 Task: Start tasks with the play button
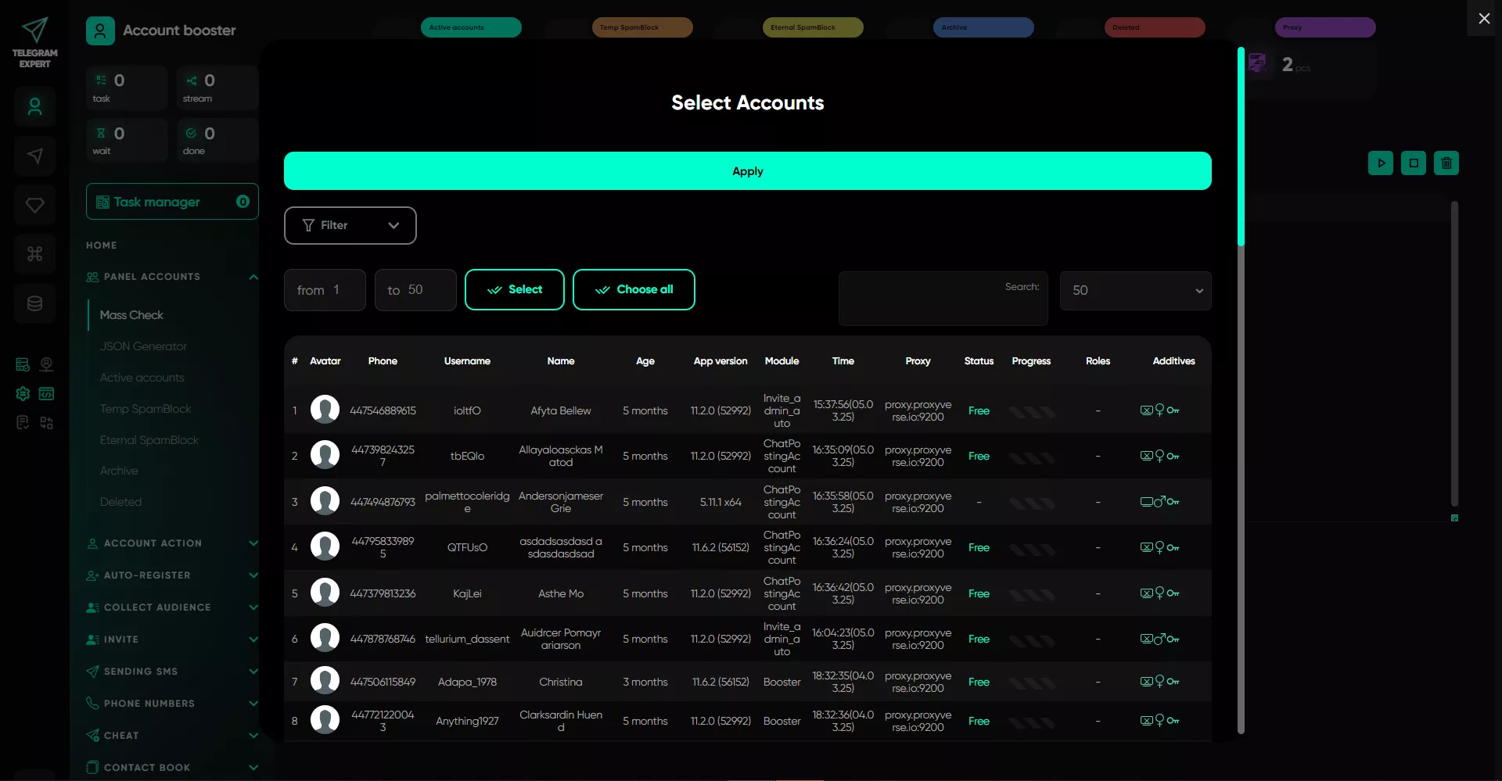(1381, 163)
